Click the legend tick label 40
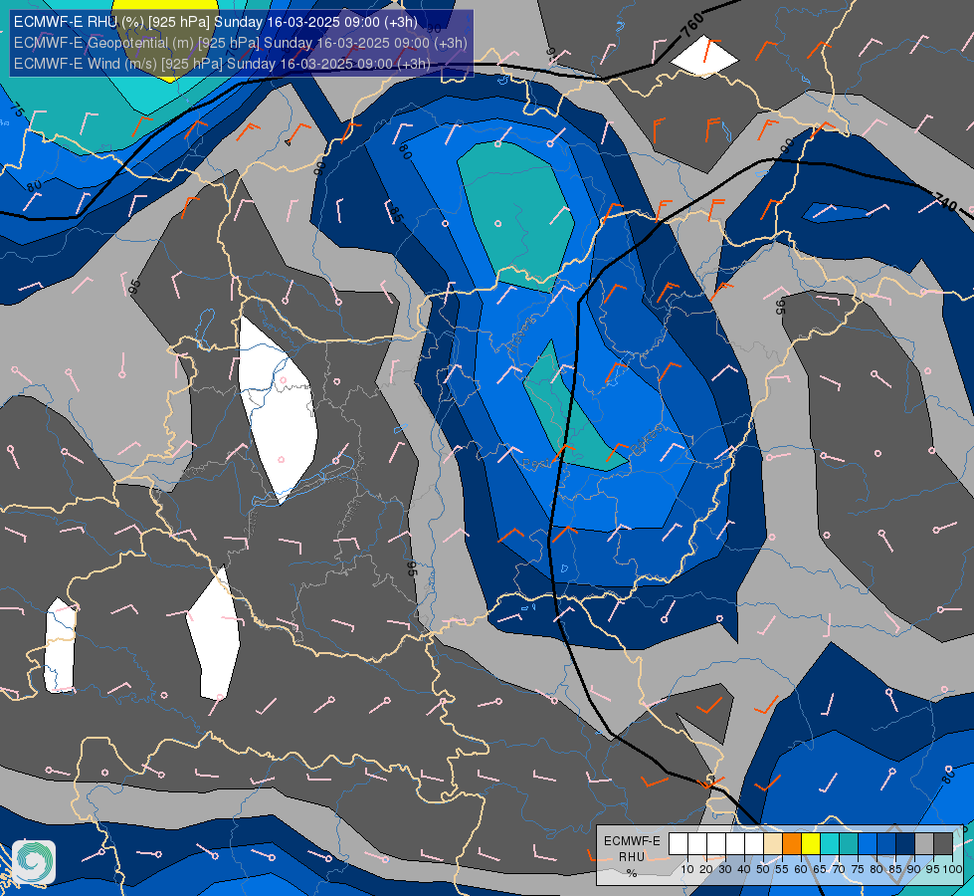 [x=744, y=869]
